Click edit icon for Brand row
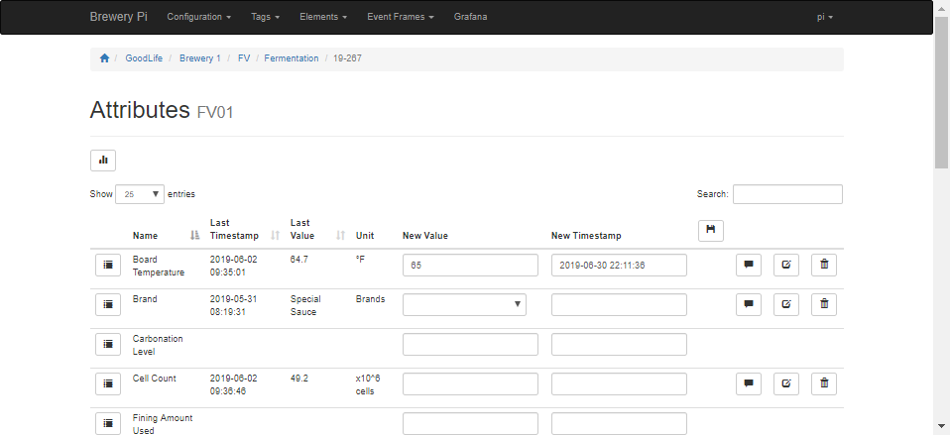Screen dimensions: 950x435 [785, 304]
